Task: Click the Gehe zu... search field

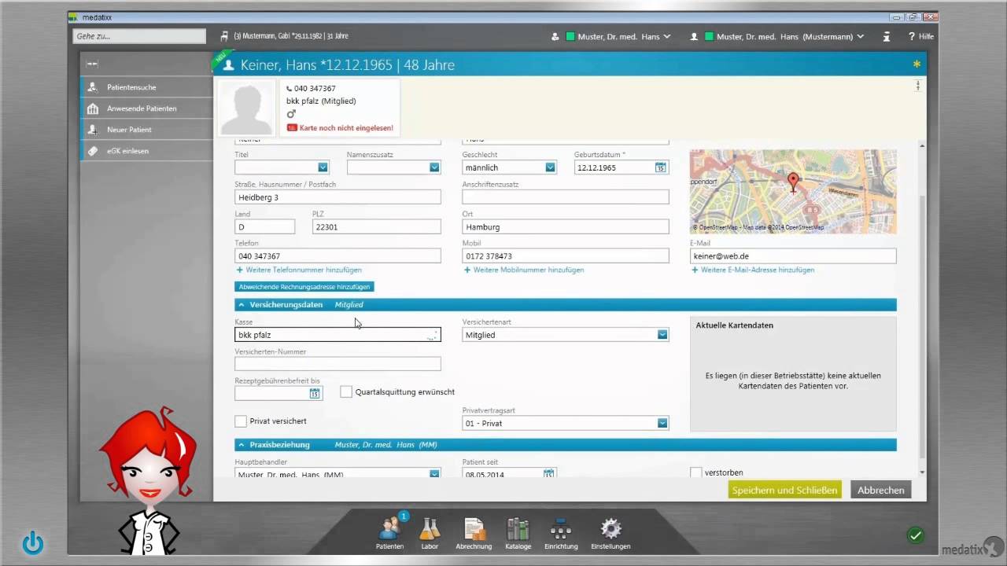Action: point(139,36)
